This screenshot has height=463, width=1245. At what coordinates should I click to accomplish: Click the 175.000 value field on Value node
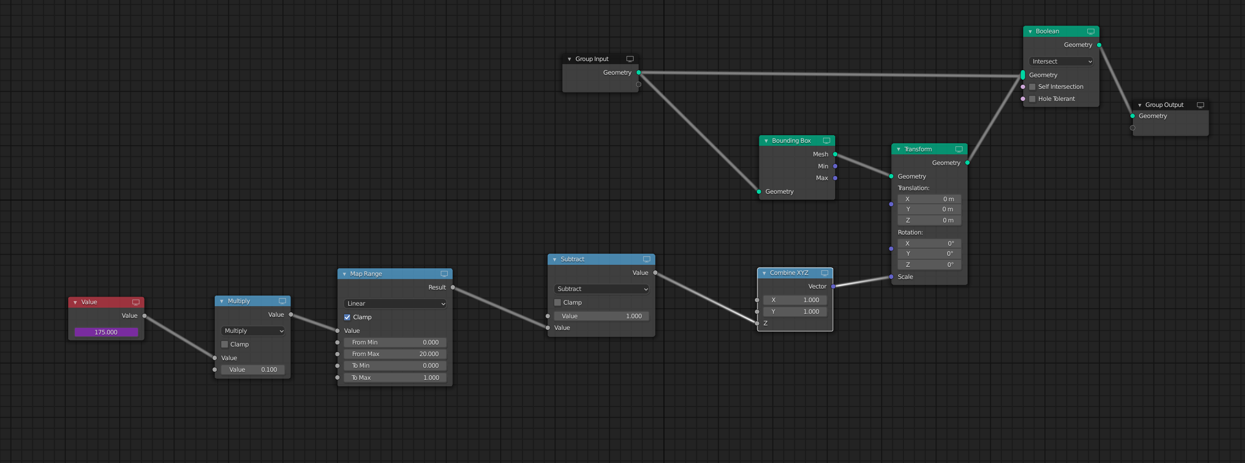click(106, 332)
